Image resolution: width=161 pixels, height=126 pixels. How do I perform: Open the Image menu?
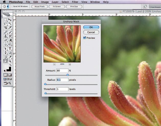pyautogui.click(x=45, y=2)
